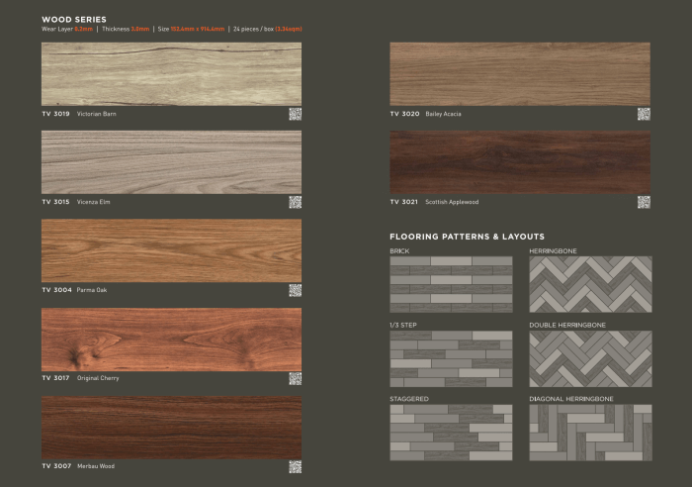
Task: Click the QR code beside Merbau Wood
Action: click(295, 466)
